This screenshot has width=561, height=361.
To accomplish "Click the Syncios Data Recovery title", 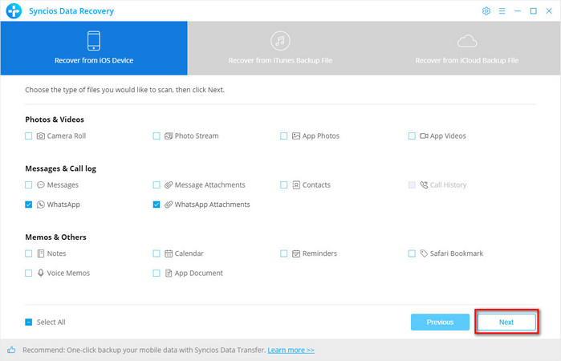I will click(71, 11).
